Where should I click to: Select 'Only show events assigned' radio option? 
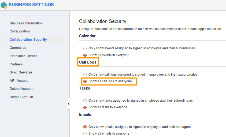pos(85,49)
